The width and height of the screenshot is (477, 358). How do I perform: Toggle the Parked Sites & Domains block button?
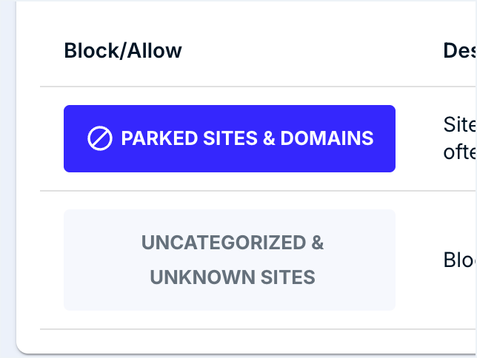click(230, 138)
